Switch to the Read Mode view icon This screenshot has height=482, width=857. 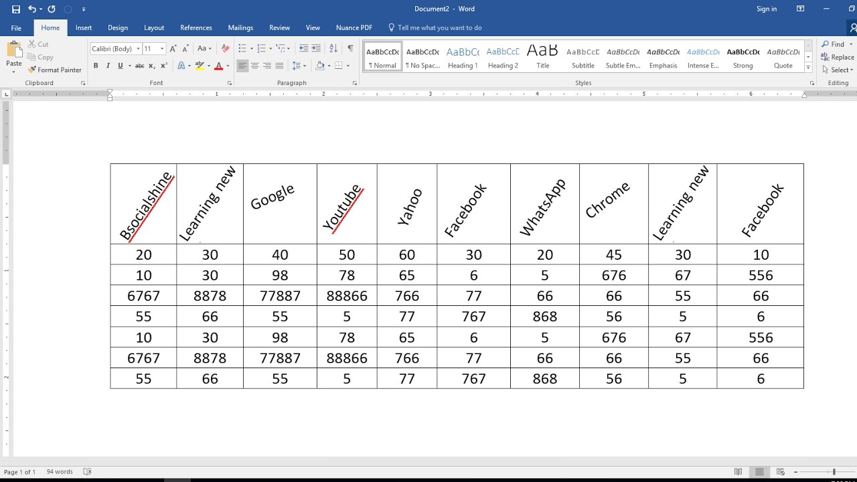pyautogui.click(x=738, y=472)
